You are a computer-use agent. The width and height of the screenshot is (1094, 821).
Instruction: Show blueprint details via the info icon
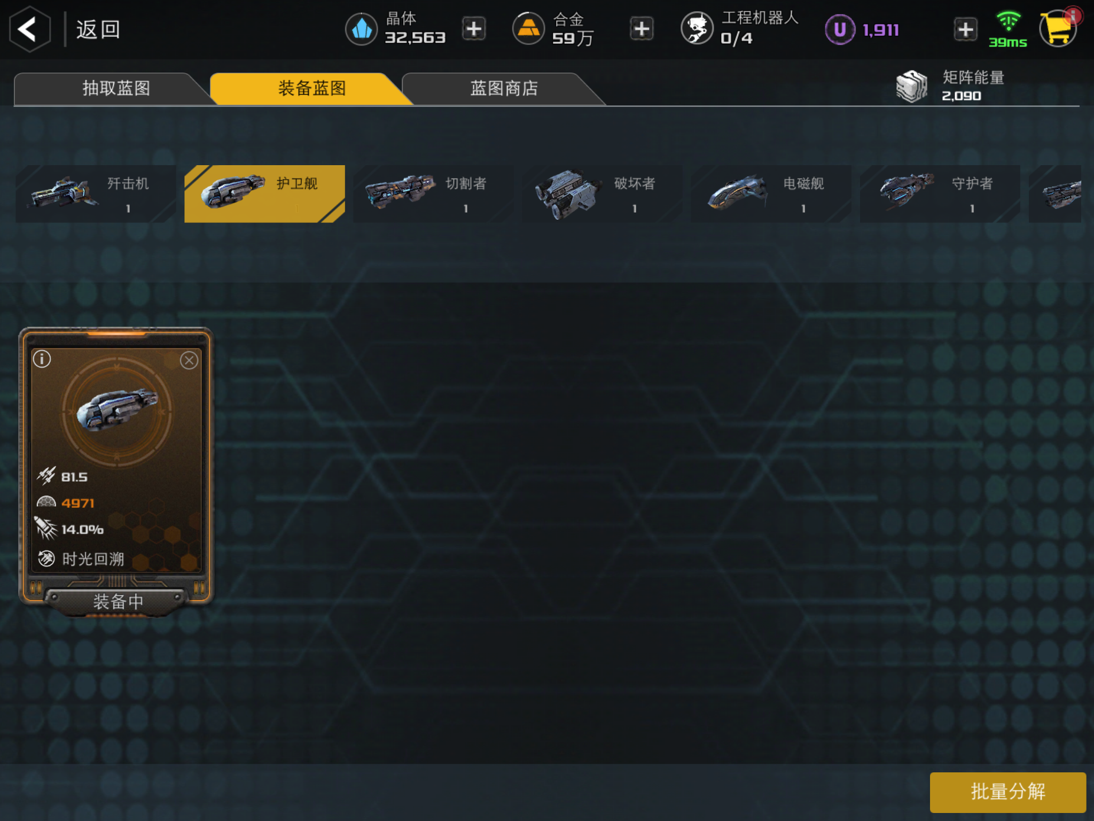[x=42, y=359]
